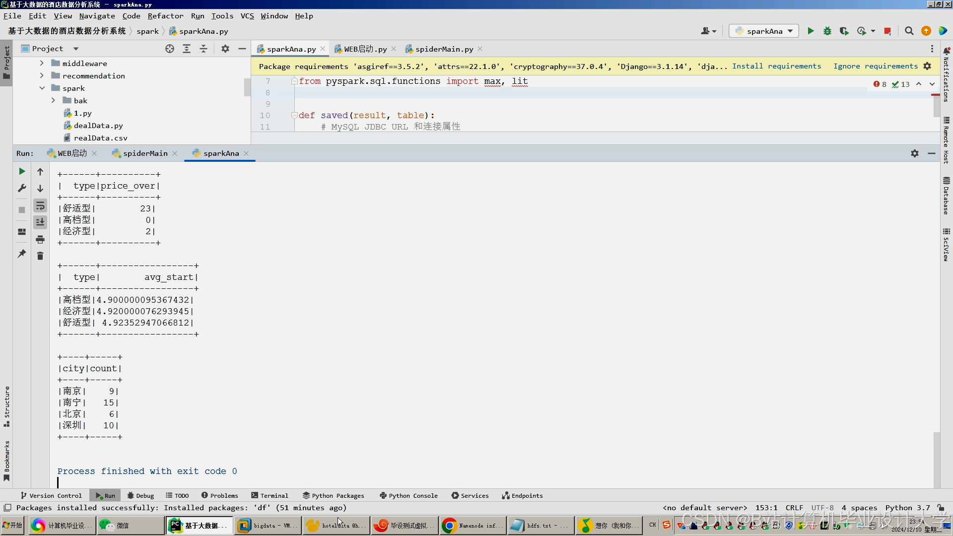Toggle scroll to end in console
Image resolution: width=953 pixels, height=536 pixels.
click(x=40, y=222)
